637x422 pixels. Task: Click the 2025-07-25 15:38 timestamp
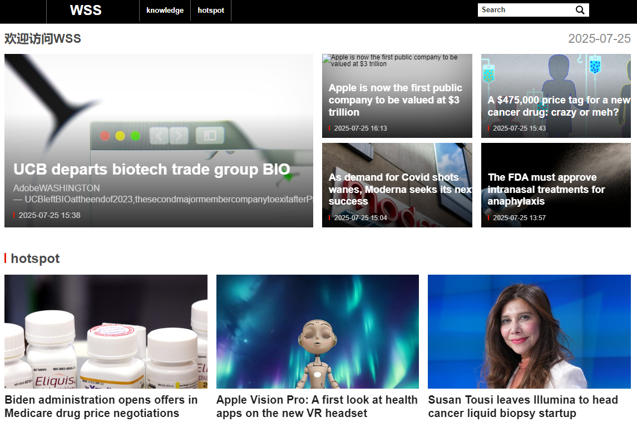tap(50, 215)
